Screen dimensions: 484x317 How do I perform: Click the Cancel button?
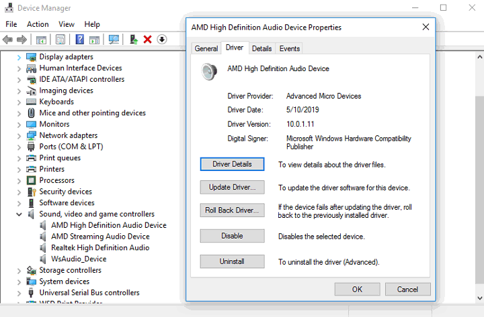[x=408, y=290]
